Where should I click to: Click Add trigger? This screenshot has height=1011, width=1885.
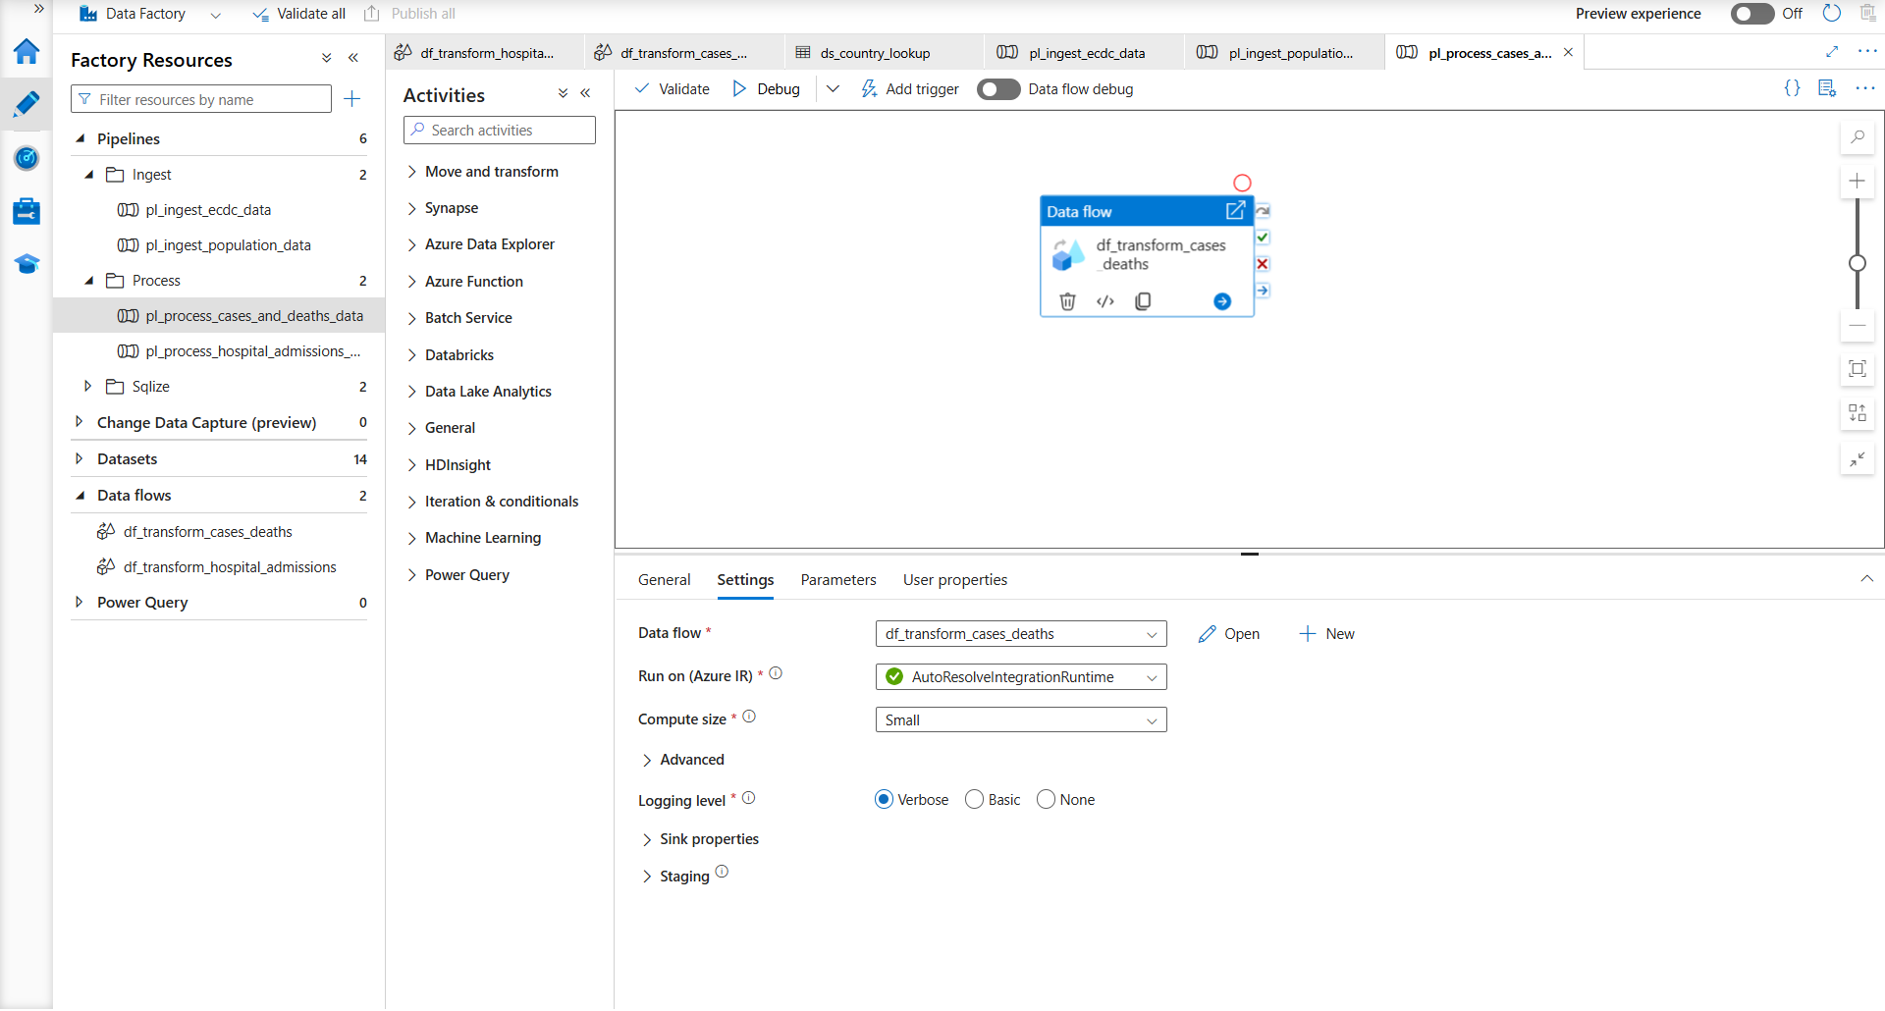[x=910, y=89]
